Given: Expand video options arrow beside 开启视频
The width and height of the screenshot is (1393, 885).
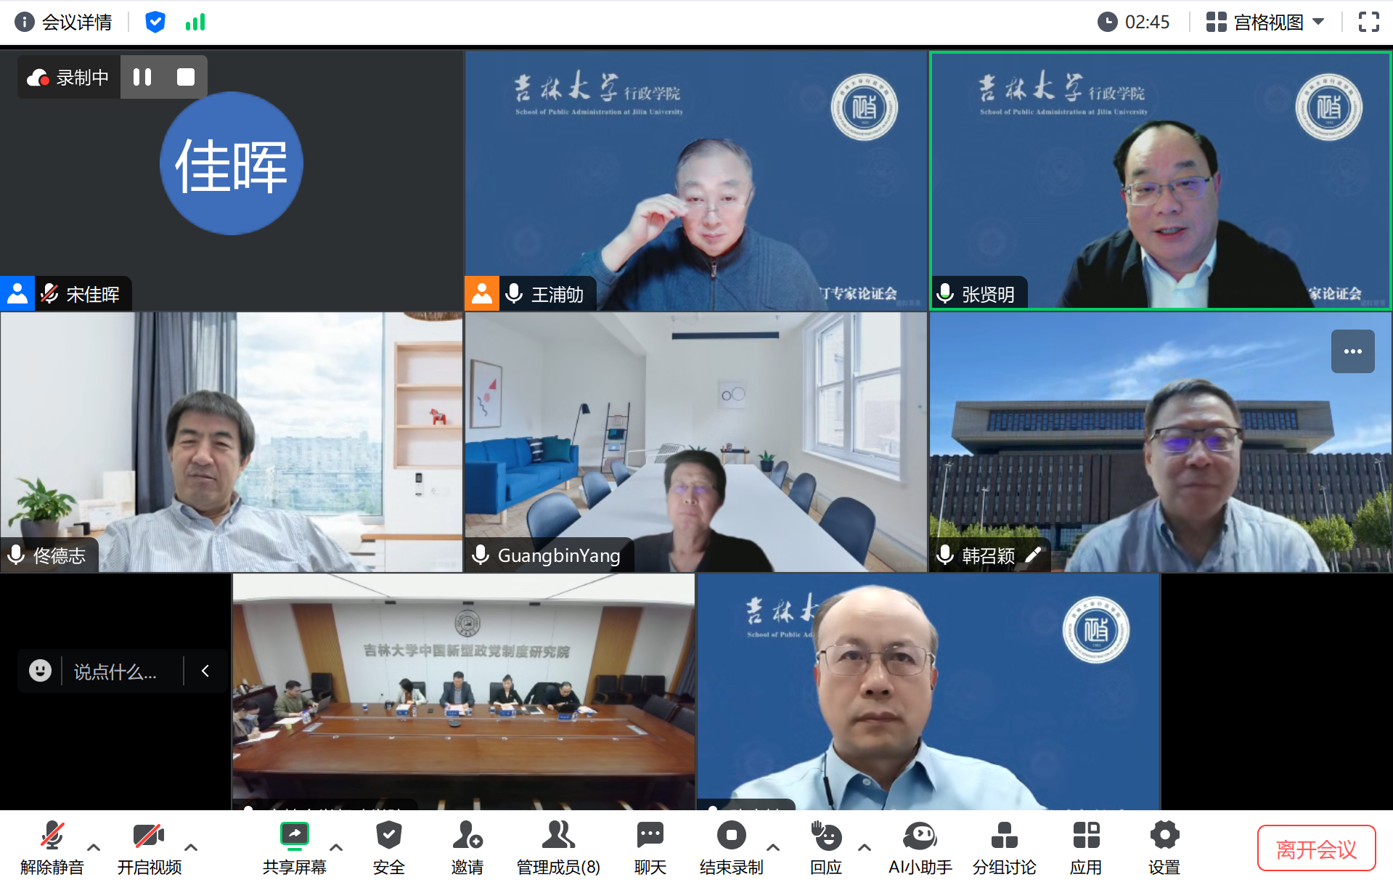Looking at the screenshot, I should (191, 847).
